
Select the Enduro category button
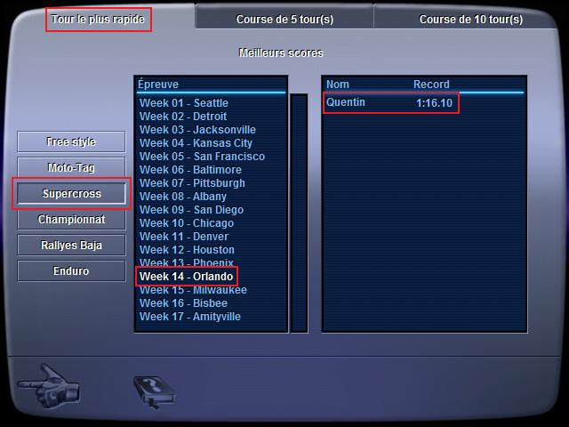(x=71, y=270)
